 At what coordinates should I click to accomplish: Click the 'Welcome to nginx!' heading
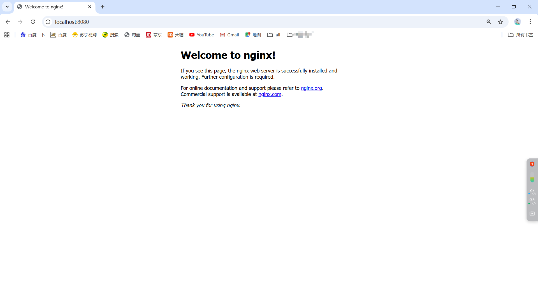228,55
